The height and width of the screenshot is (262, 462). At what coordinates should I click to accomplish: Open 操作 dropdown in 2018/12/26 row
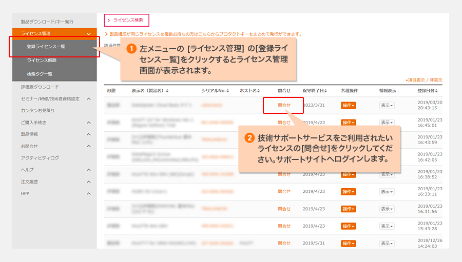click(348, 244)
